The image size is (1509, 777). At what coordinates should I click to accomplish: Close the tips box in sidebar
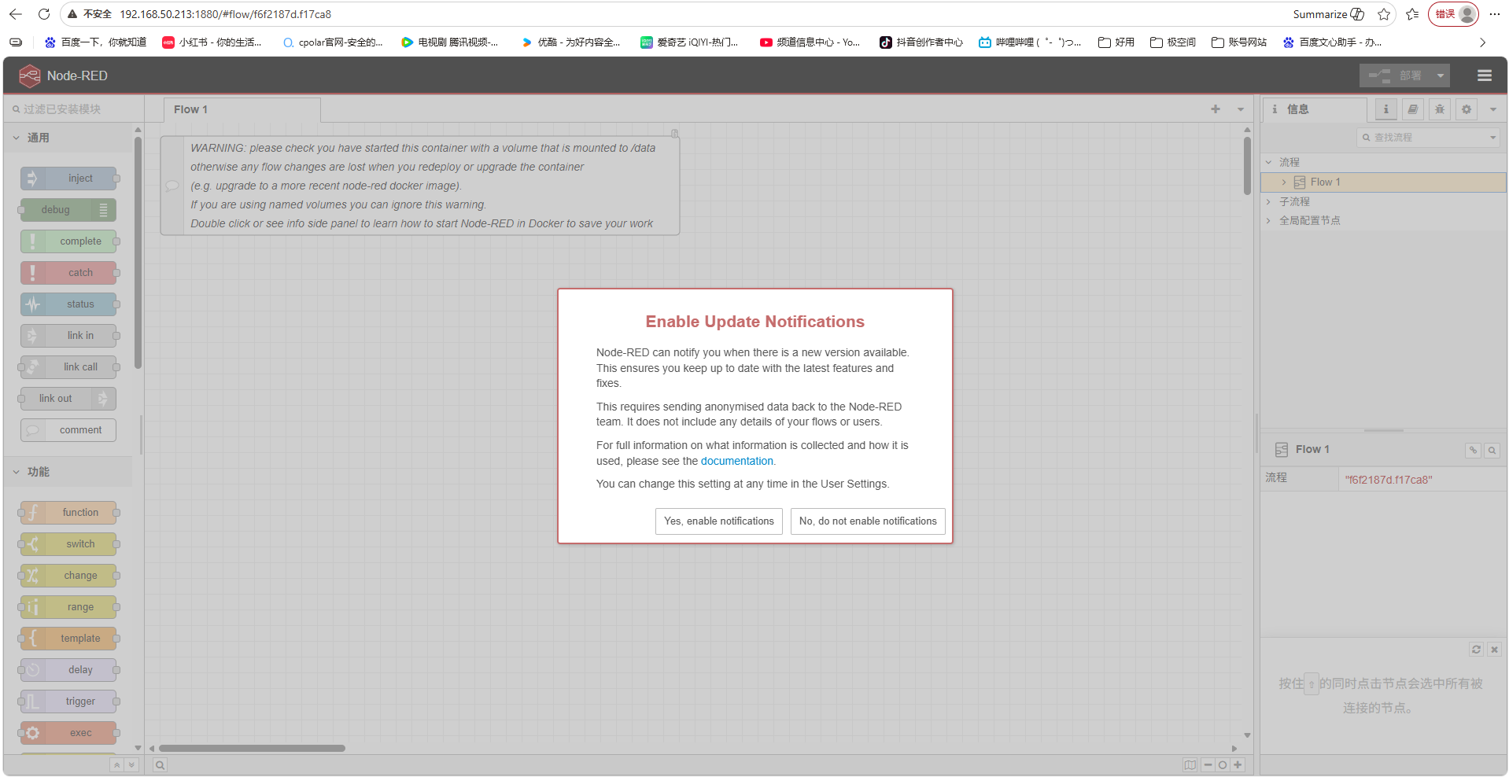pyautogui.click(x=1494, y=650)
